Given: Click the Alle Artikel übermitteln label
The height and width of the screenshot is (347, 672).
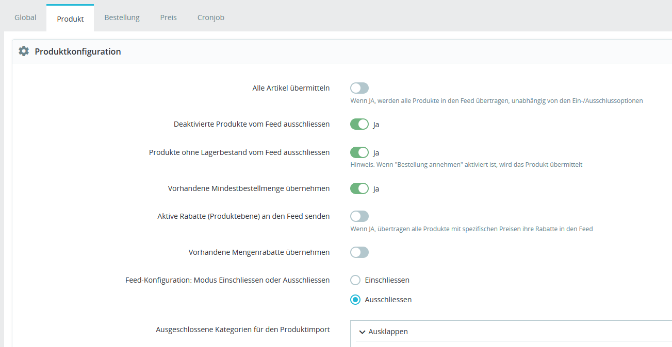Looking at the screenshot, I should tap(291, 88).
